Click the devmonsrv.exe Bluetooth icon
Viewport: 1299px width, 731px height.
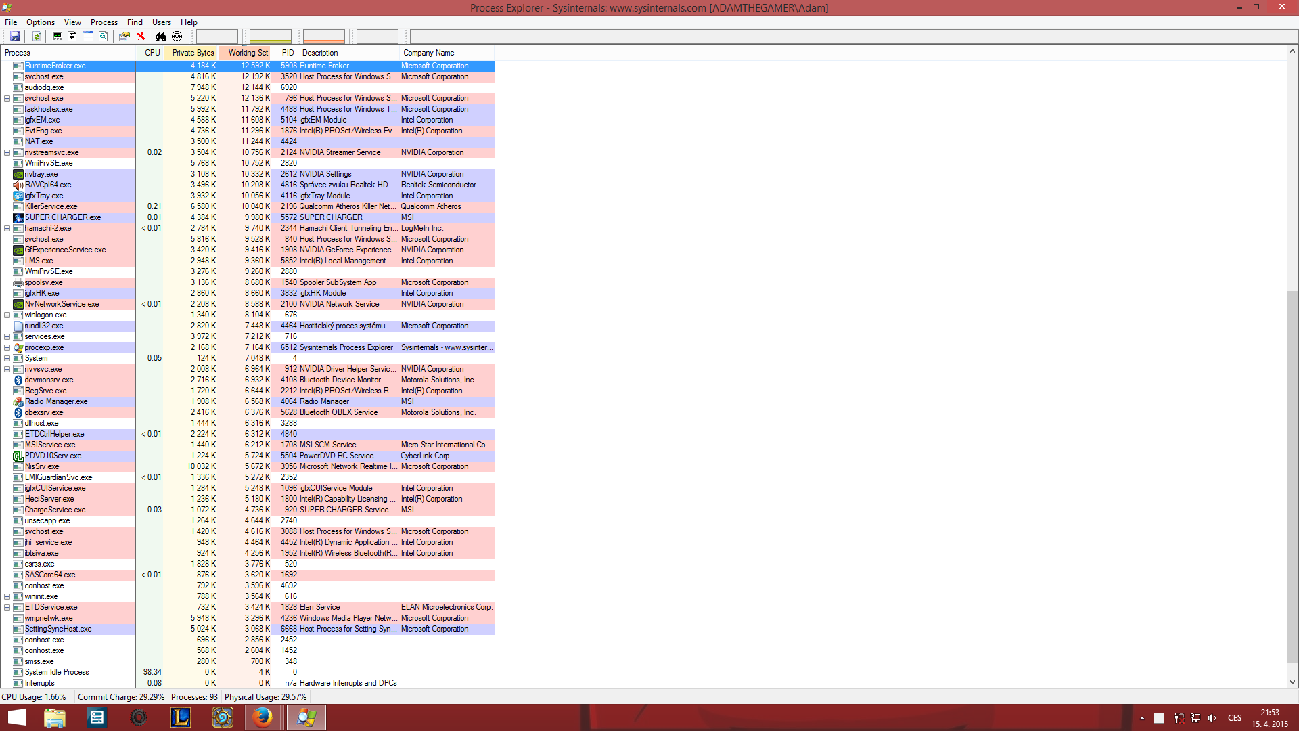18,380
